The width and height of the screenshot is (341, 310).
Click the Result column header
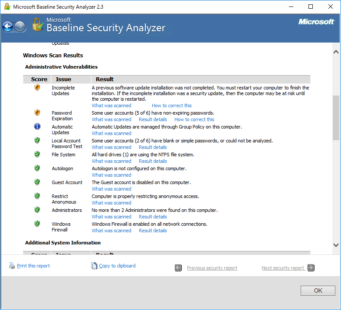click(x=200, y=79)
